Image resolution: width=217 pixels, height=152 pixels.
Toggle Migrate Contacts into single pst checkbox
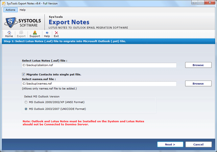pyautogui.click(x=24, y=74)
